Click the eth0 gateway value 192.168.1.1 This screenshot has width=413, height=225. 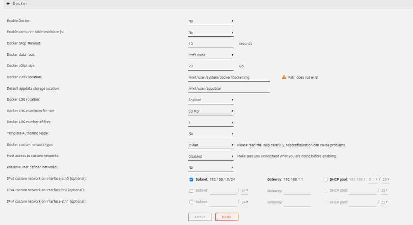click(293, 180)
